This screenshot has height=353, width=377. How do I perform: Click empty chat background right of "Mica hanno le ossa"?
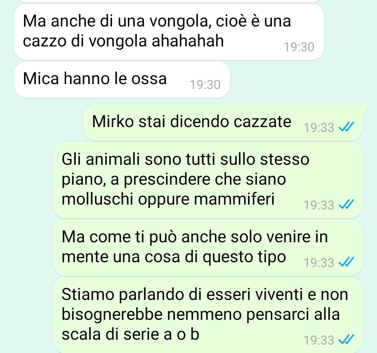(x=301, y=79)
